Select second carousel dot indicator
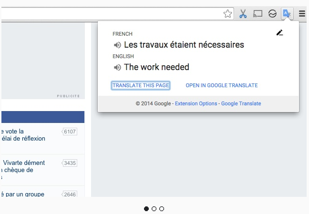Screen dimensions: 309x214 click(x=154, y=209)
